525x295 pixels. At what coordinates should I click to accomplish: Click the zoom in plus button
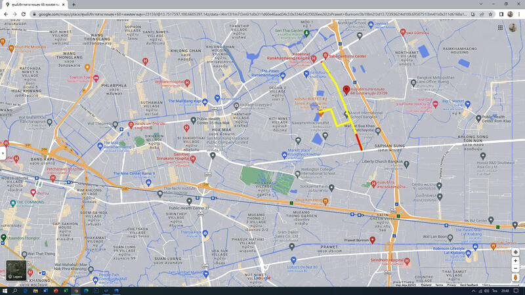516,261
